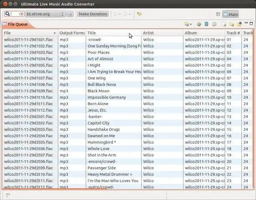Image resolution: width=256 pixels, height=200 pixels.
Task: Click the title 'Bull Black Nova'
Action: pos(102,85)
